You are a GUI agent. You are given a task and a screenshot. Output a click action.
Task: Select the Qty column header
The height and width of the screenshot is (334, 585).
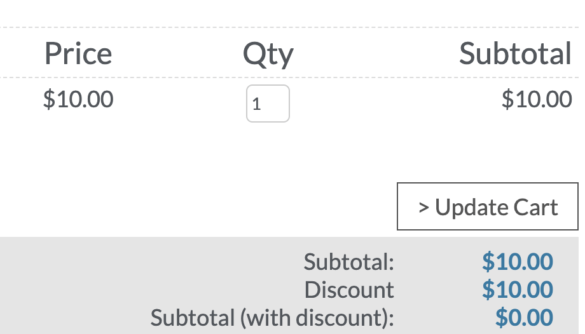click(x=268, y=55)
